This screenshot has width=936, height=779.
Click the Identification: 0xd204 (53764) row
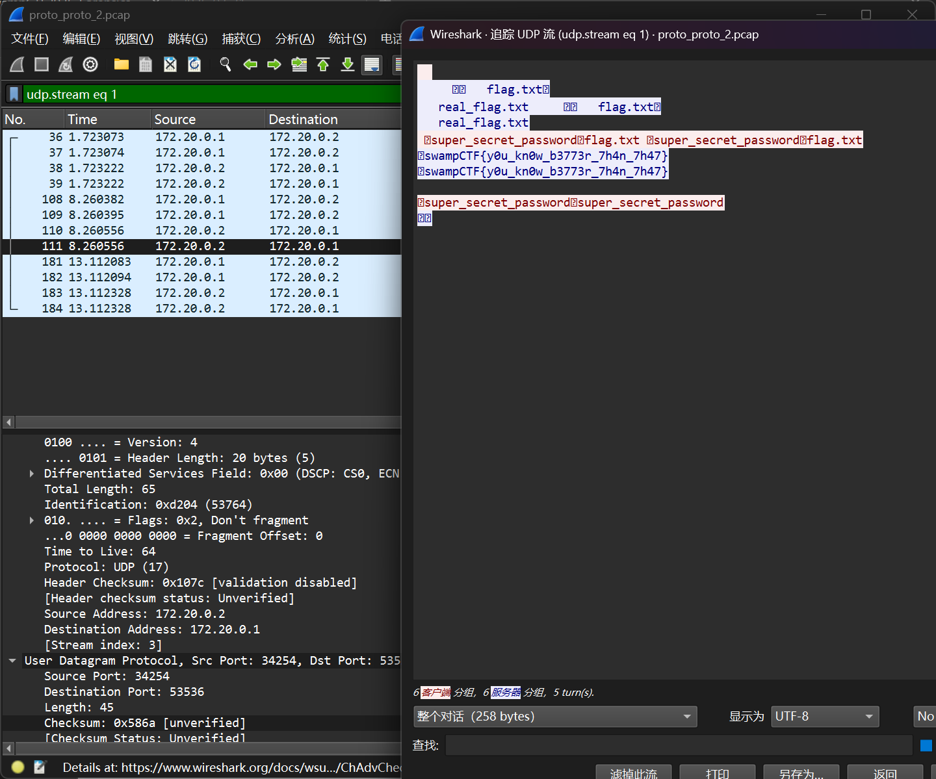click(x=148, y=505)
